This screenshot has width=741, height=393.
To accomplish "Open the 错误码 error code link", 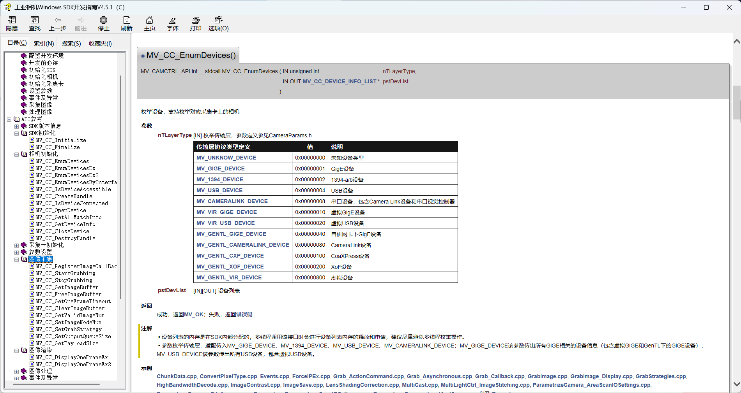I will tap(244, 314).
